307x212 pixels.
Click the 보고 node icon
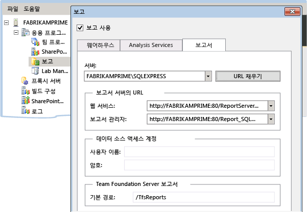pos(35,61)
